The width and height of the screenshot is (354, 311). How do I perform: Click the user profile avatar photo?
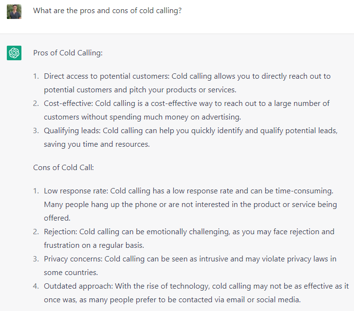point(14,12)
